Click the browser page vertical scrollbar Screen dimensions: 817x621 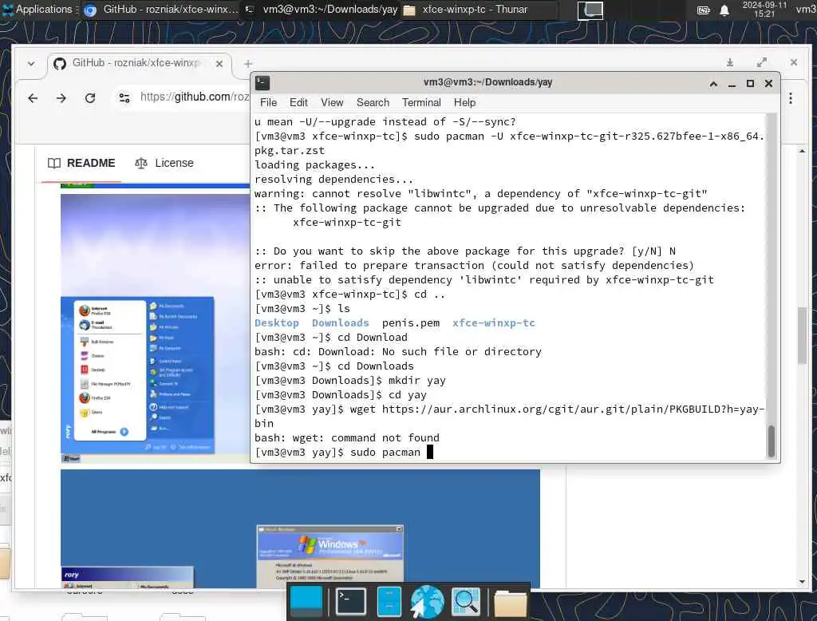click(x=801, y=335)
